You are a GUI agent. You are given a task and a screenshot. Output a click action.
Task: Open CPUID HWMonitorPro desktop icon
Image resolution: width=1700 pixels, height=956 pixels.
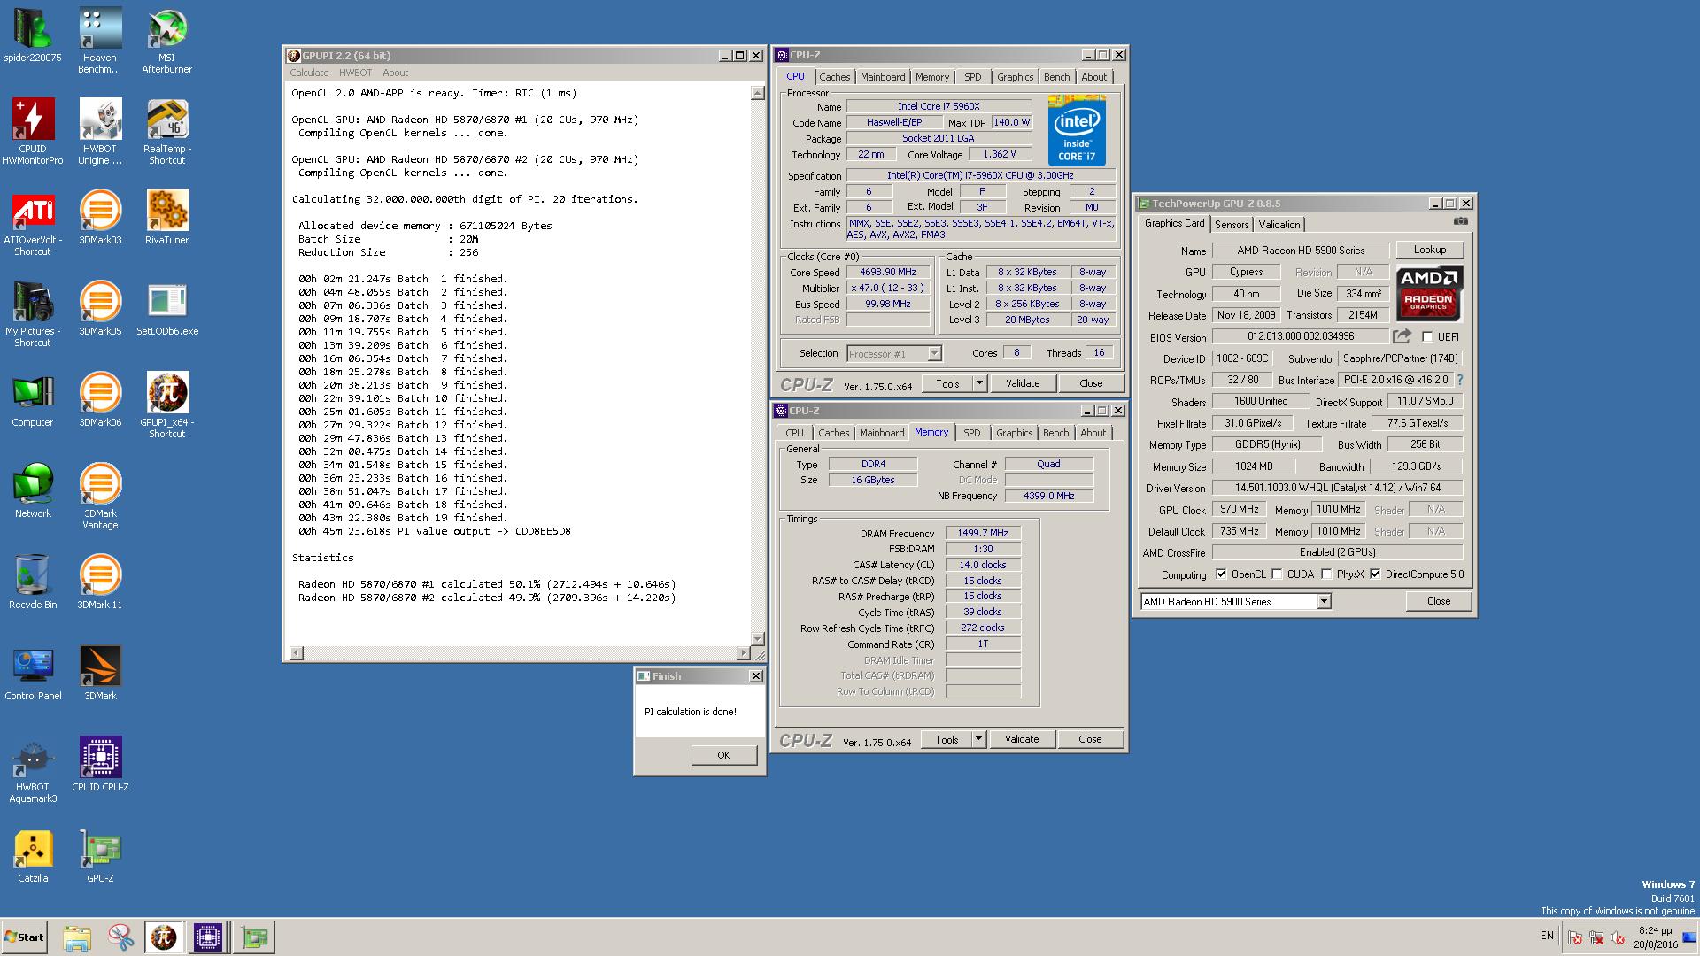(33, 132)
